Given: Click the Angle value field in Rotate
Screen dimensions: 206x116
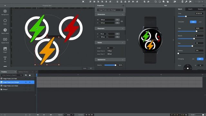Looking at the screenshot, I should pyautogui.click(x=109, y=48).
